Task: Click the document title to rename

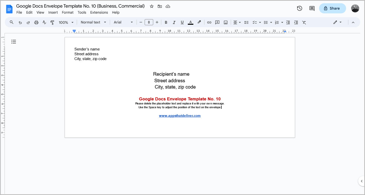Action: pyautogui.click(x=81, y=6)
